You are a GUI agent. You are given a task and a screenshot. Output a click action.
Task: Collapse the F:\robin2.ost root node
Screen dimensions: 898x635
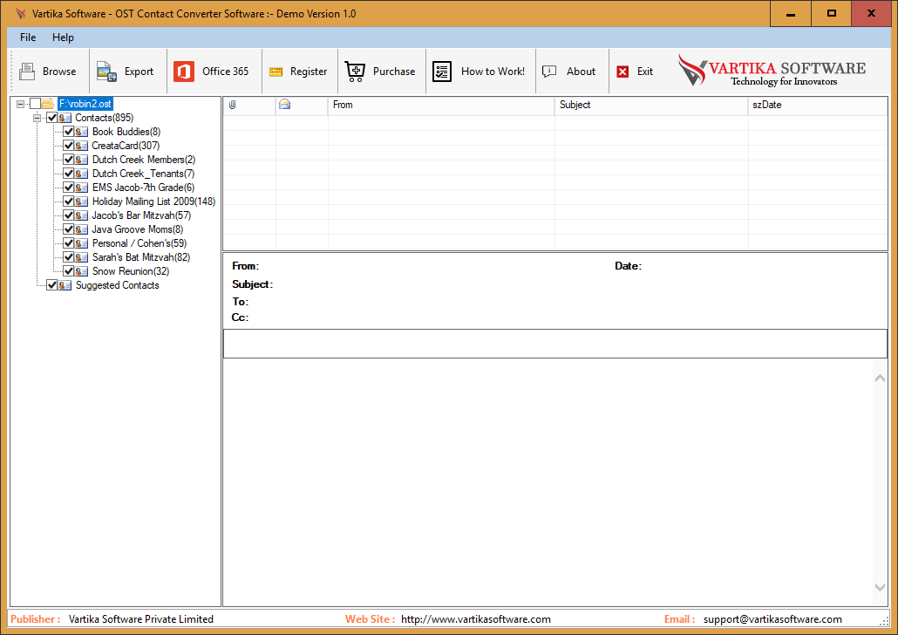point(21,104)
